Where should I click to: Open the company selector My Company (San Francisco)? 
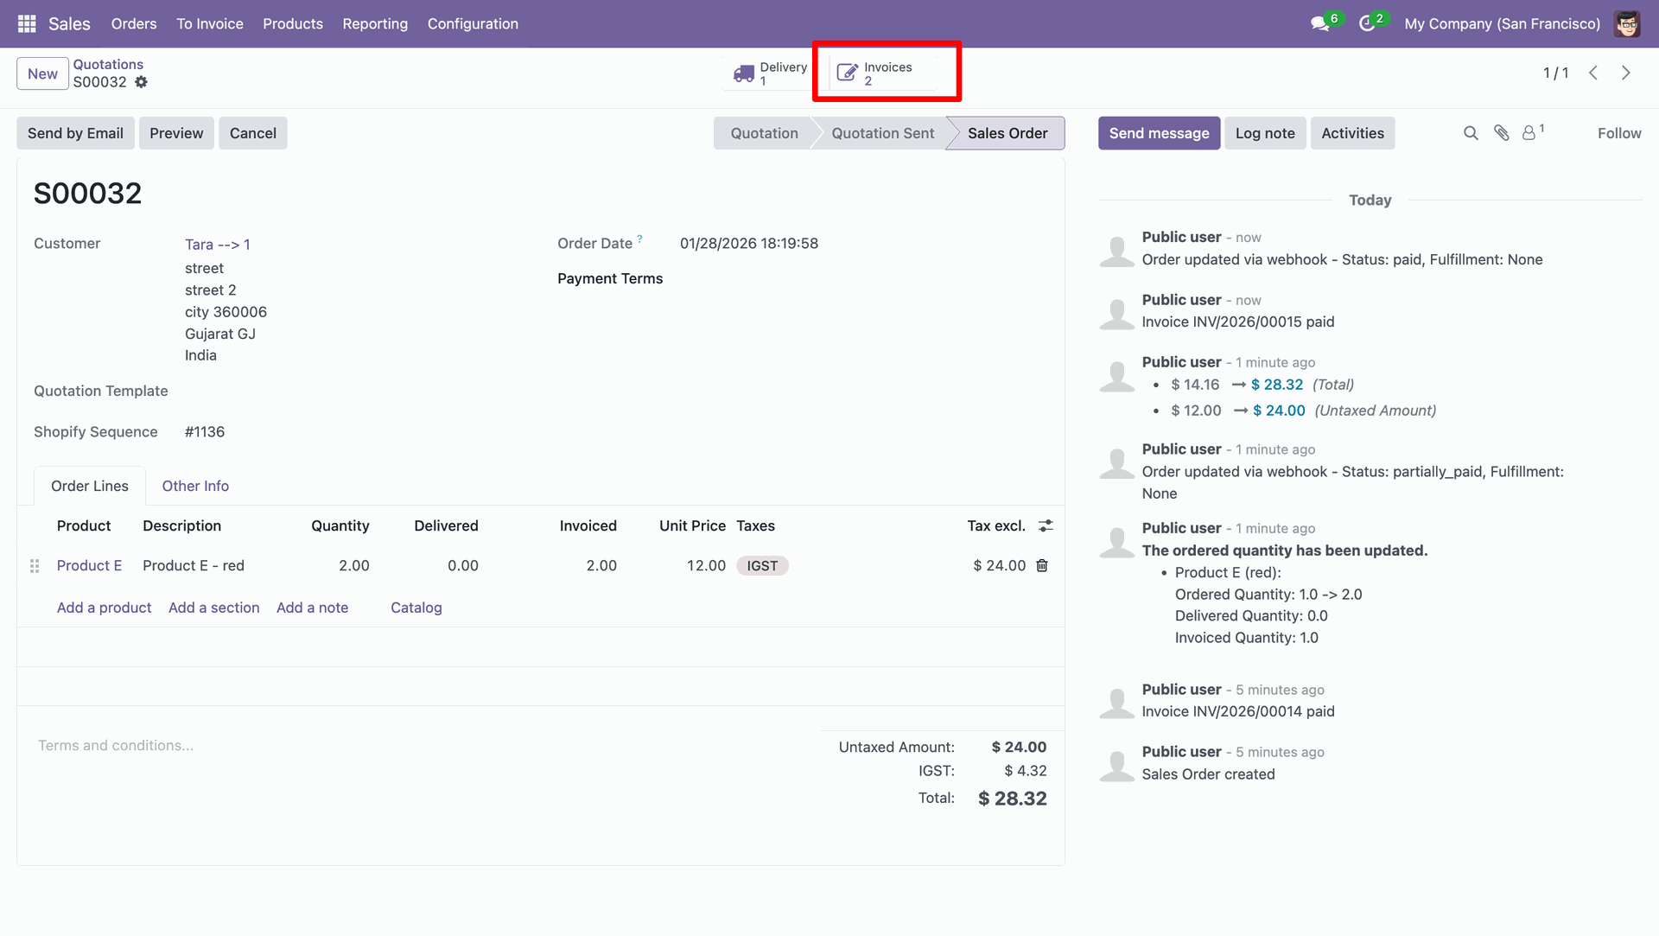[1502, 23]
